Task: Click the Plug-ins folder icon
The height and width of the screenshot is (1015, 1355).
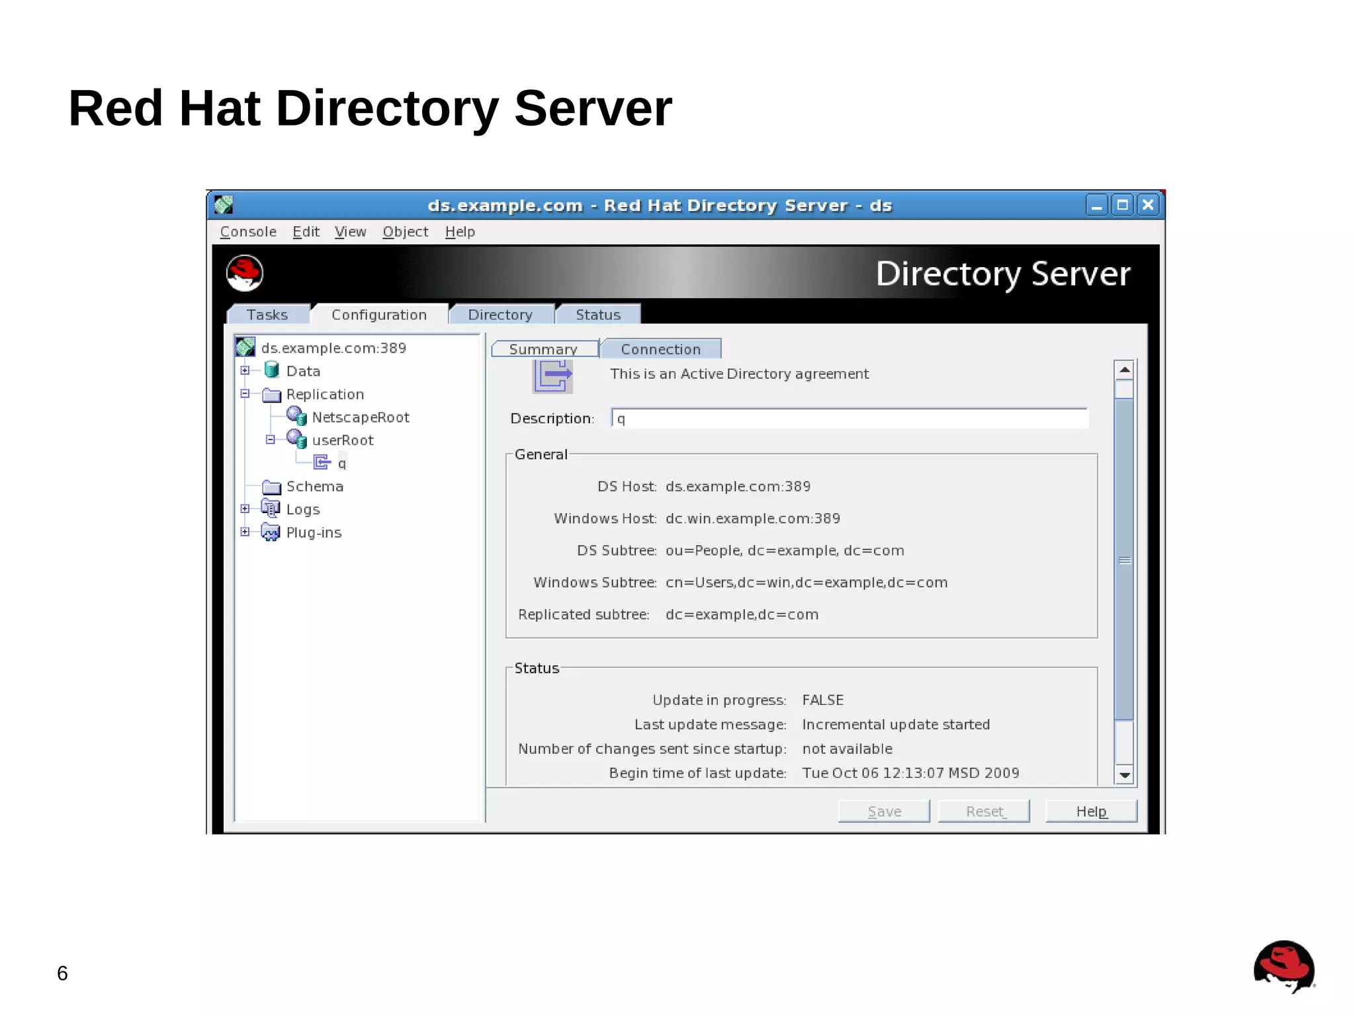Action: tap(271, 532)
